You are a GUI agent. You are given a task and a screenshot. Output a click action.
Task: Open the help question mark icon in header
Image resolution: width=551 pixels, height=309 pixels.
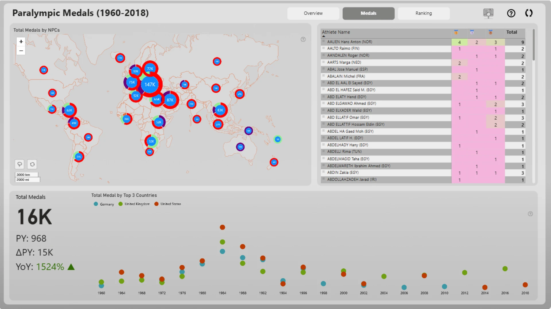[x=511, y=13]
